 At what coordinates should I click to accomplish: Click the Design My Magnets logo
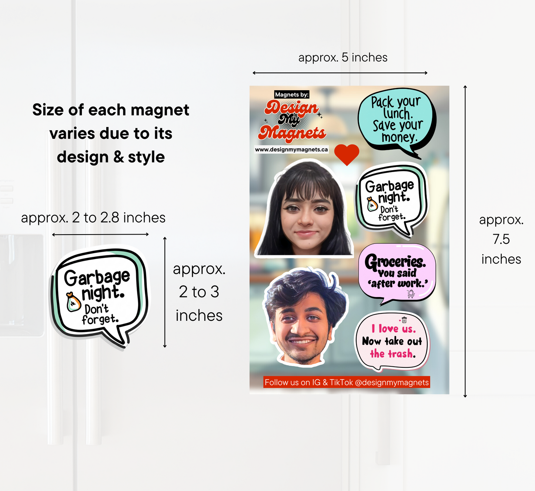pyautogui.click(x=292, y=120)
